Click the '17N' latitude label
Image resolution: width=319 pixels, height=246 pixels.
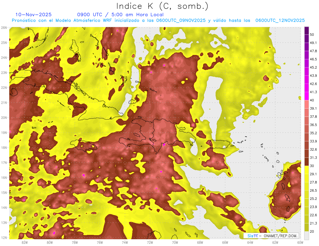pyautogui.click(x=4, y=162)
